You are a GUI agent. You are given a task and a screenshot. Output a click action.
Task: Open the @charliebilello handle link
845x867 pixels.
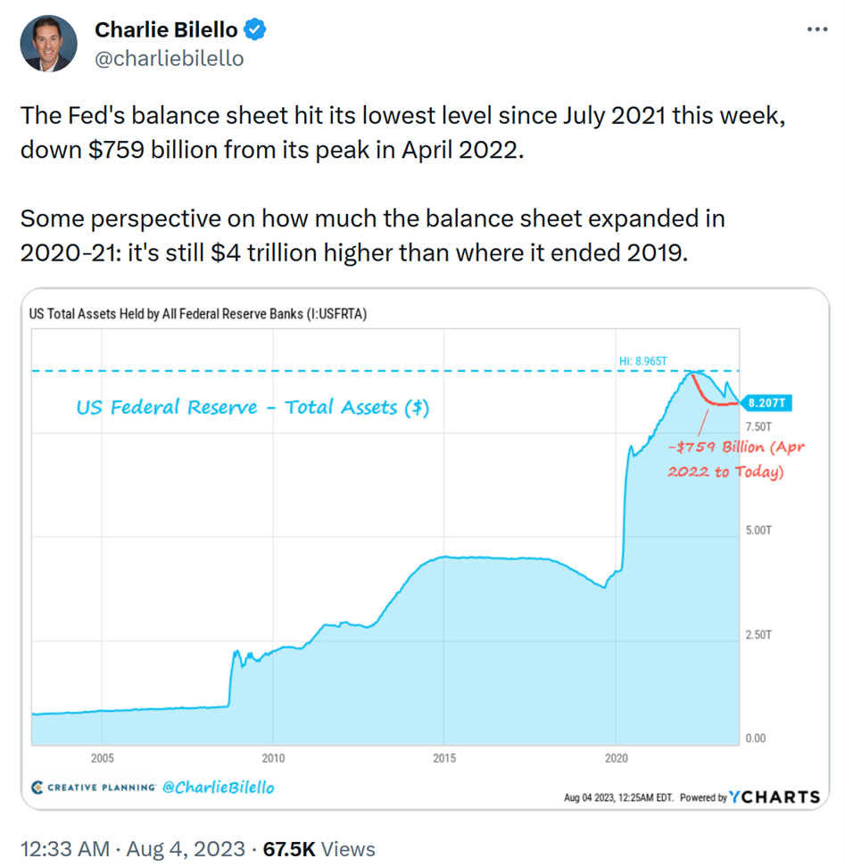coord(169,58)
